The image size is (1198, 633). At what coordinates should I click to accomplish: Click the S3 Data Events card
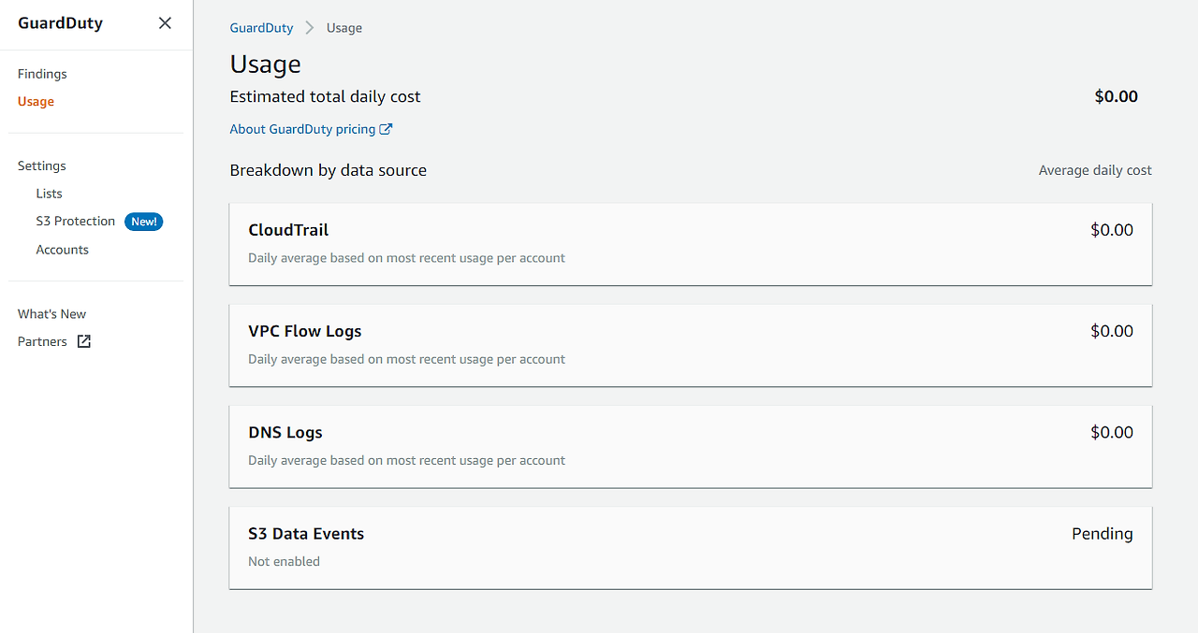tap(690, 547)
